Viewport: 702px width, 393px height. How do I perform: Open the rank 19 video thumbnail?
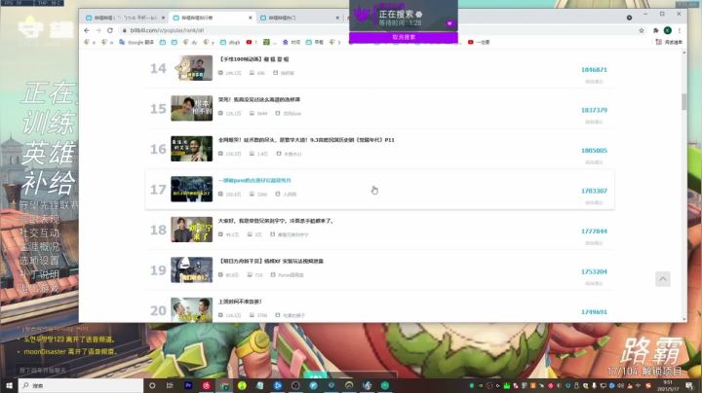[x=192, y=269]
